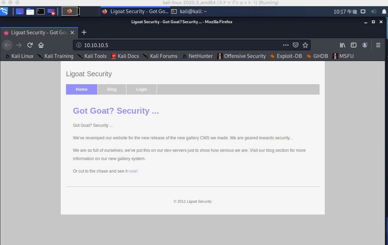Open GHDB bookmark

coord(317,56)
